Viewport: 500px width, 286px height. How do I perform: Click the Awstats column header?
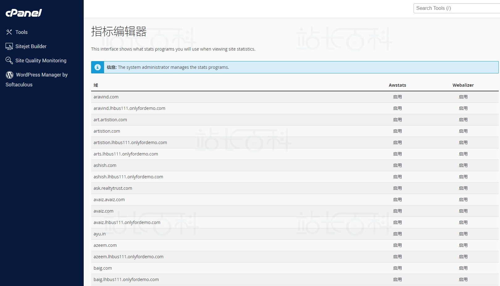[x=397, y=85]
